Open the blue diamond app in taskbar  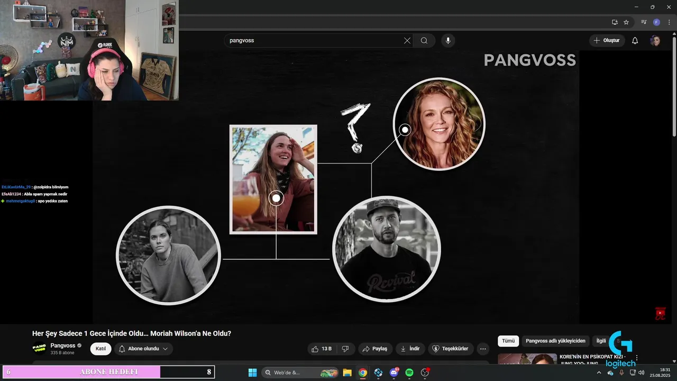[378, 373]
